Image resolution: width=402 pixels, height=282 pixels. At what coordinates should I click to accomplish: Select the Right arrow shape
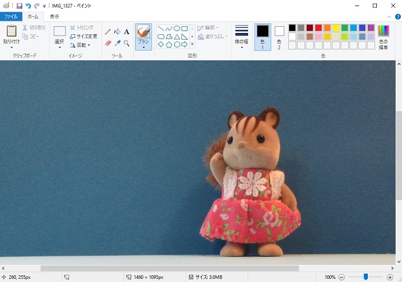coord(185,45)
